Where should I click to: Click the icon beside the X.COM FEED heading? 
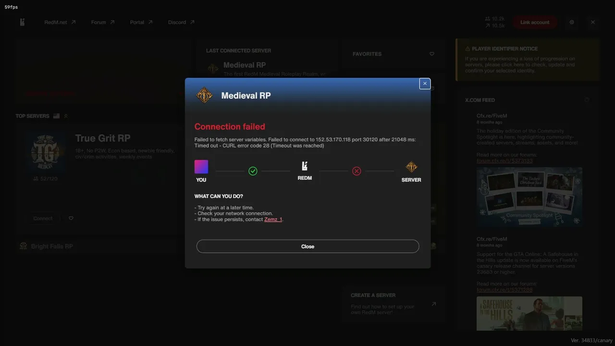587,100
